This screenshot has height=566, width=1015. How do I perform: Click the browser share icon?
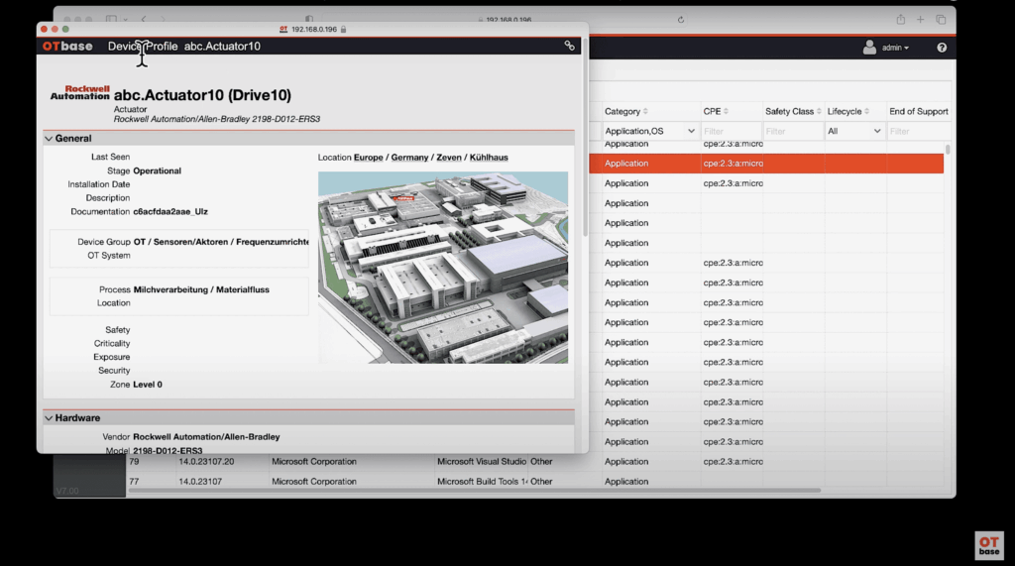click(900, 20)
